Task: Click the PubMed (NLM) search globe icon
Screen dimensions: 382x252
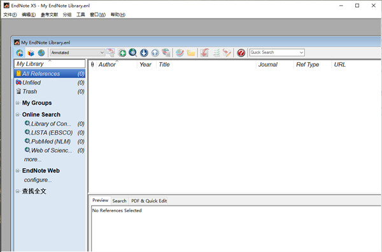Action: (27, 141)
